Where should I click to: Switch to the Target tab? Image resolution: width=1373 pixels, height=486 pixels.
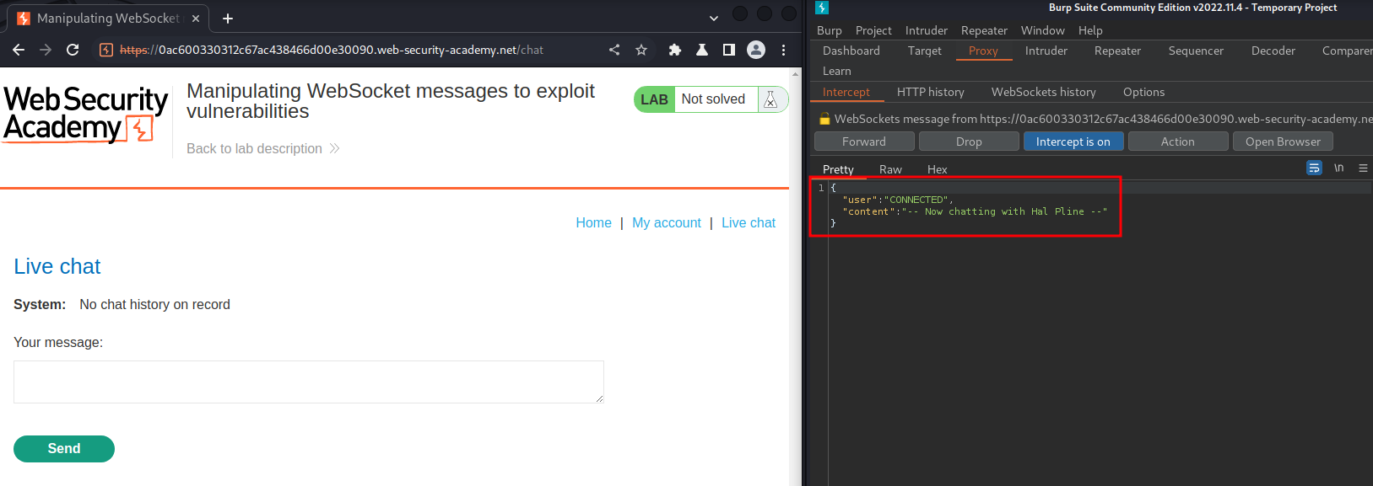point(925,51)
